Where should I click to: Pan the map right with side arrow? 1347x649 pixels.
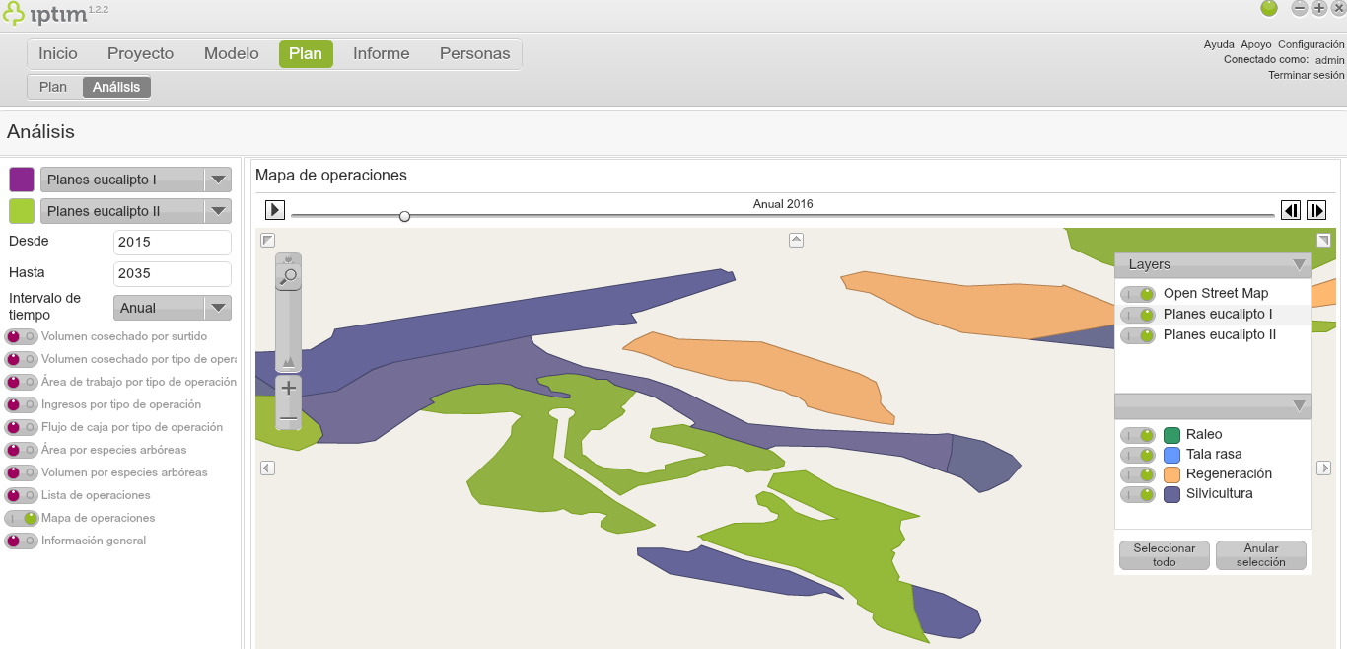1323,468
